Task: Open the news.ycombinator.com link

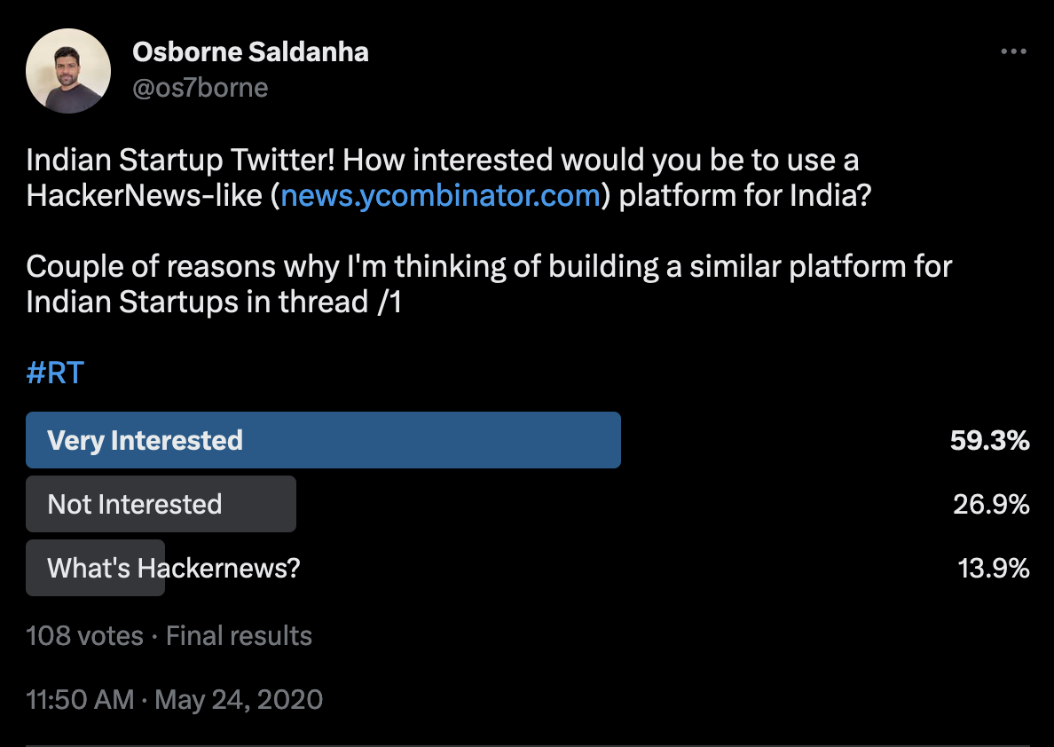Action: click(x=440, y=195)
